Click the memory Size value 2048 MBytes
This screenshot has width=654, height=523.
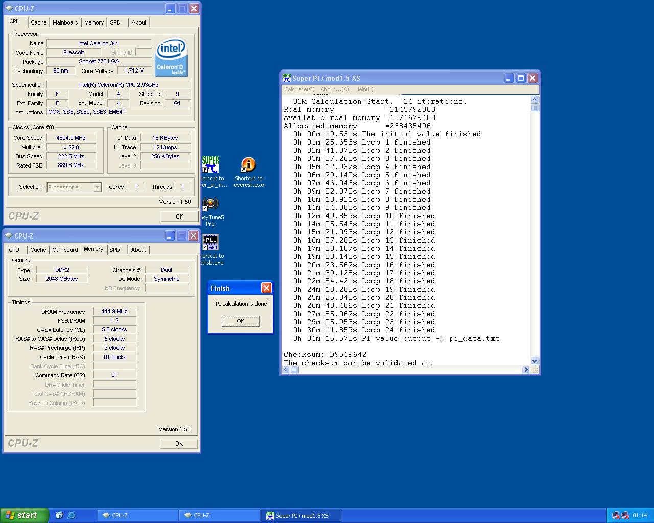62,279
